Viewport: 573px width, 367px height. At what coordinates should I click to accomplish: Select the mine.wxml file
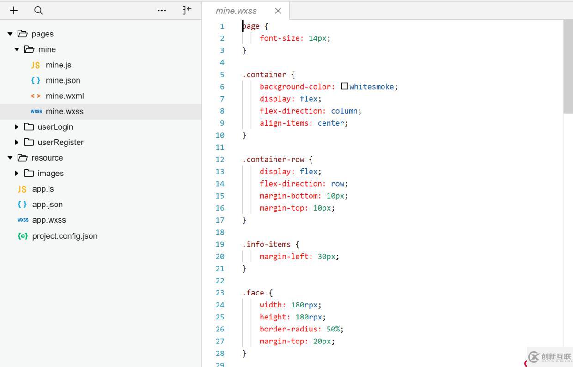tap(65, 96)
